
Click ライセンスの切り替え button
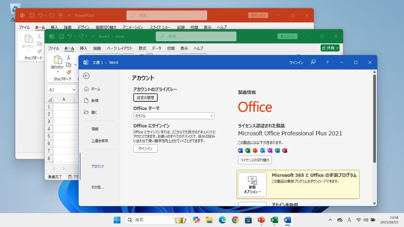click(x=255, y=160)
